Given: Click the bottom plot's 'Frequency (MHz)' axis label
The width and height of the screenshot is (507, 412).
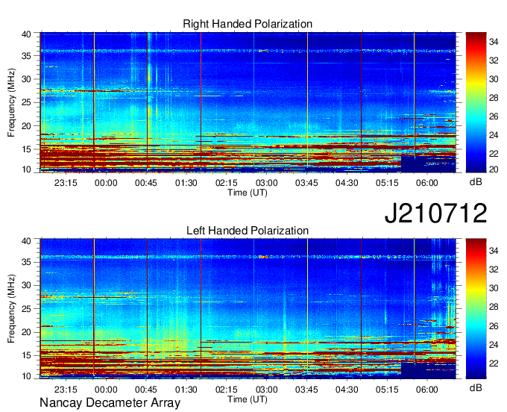Looking at the screenshot, I should (11, 309).
